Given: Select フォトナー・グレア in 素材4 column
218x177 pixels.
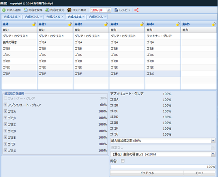Looking at the screenshot, I should point(163,36).
